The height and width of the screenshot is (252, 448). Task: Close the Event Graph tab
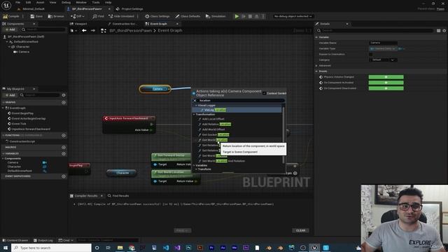(x=177, y=24)
